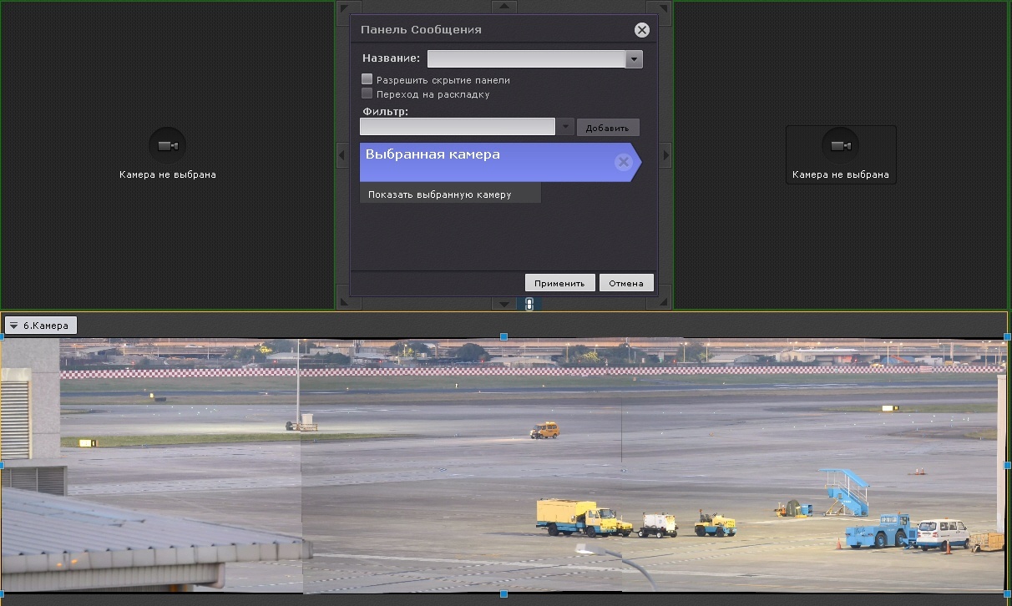Click the left arrow beside the message panel
This screenshot has width=1012, height=606.
(342, 154)
